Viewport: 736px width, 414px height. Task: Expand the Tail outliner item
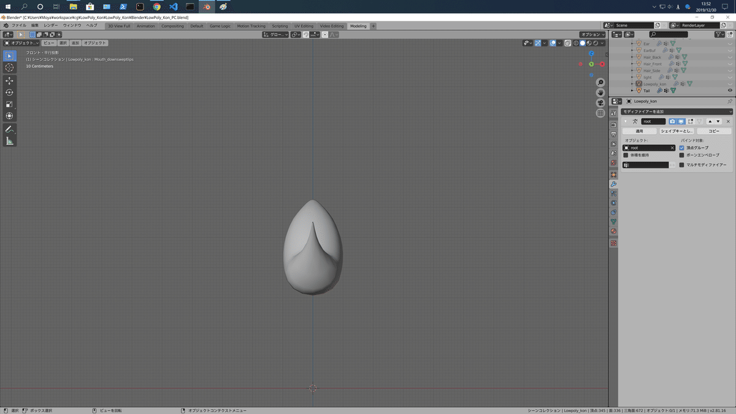coord(631,90)
